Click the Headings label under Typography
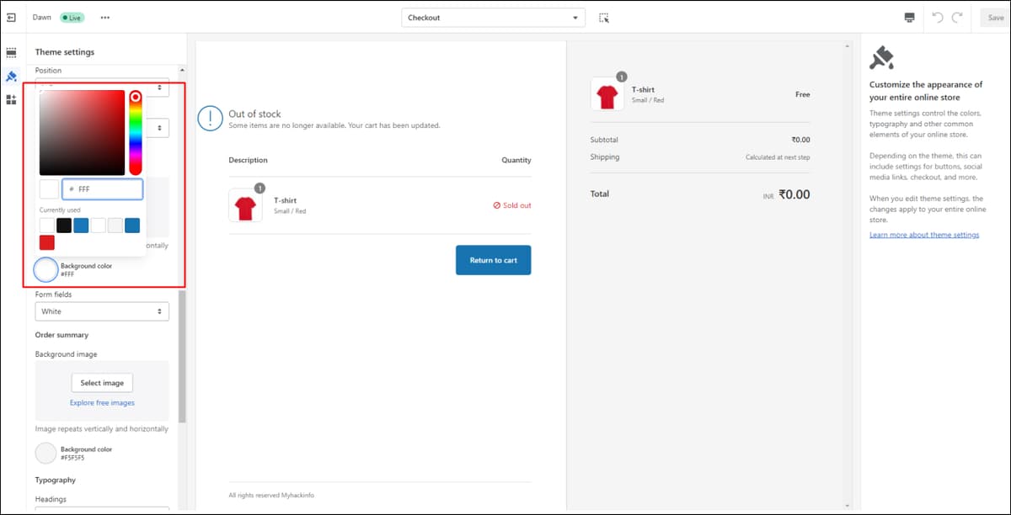The width and height of the screenshot is (1011, 515). tap(51, 499)
